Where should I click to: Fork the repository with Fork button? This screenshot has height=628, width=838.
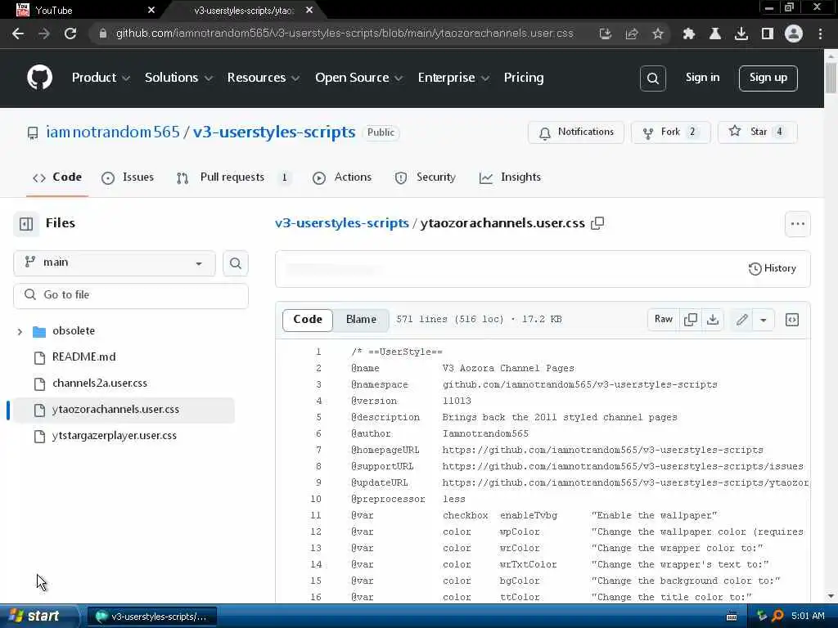pos(671,132)
